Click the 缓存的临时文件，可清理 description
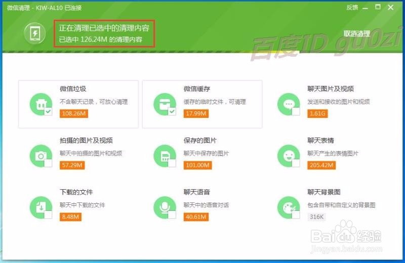Screen dimensions: 405x263 click(215, 102)
